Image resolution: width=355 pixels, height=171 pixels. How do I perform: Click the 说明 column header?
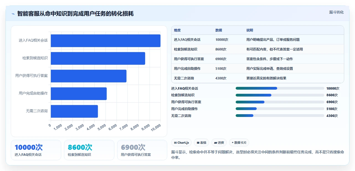pos(249,30)
